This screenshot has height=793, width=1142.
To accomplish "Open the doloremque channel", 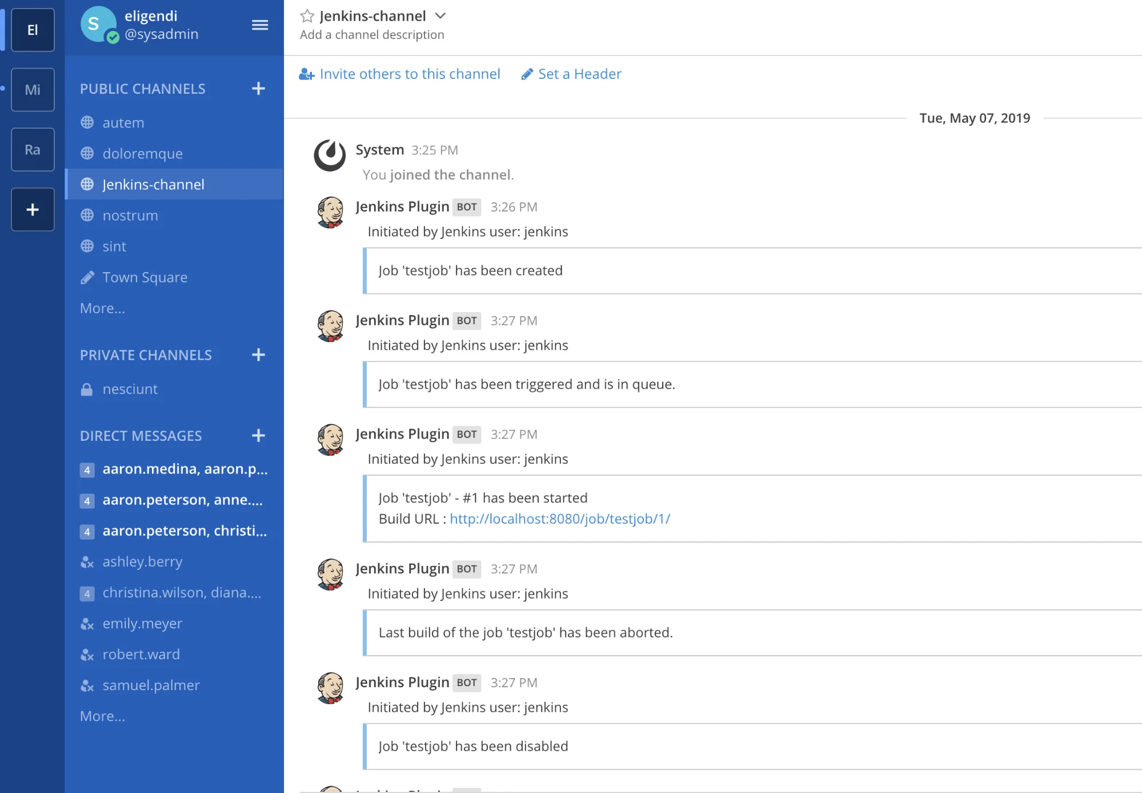I will 174,154.
